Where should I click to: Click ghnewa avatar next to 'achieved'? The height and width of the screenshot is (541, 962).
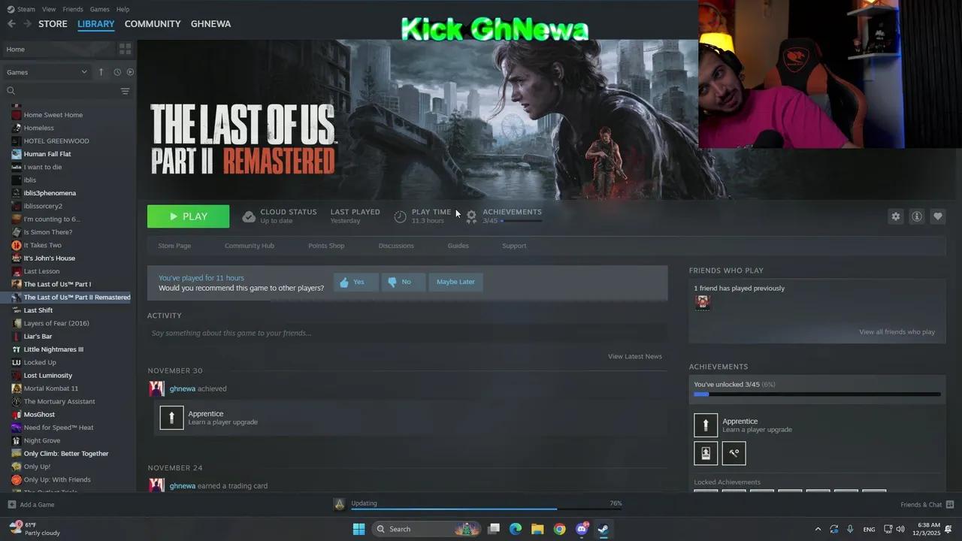point(156,388)
